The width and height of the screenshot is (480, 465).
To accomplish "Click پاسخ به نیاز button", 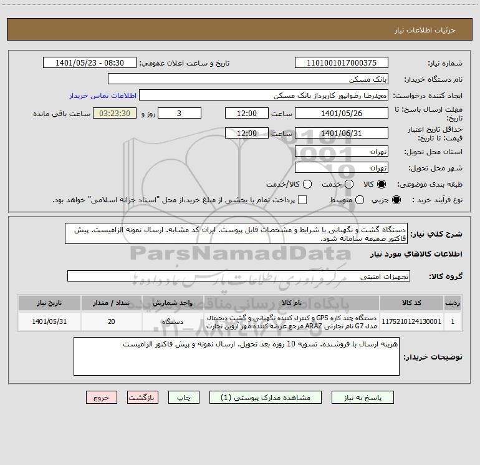I will click(362, 397).
